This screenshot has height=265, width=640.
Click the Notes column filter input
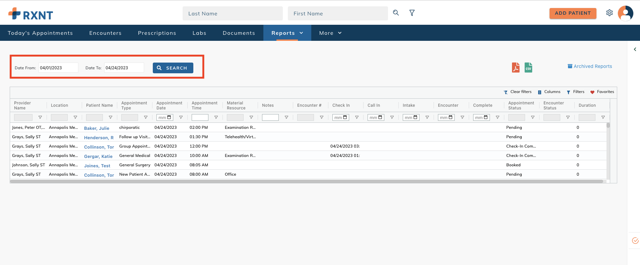(x=270, y=117)
